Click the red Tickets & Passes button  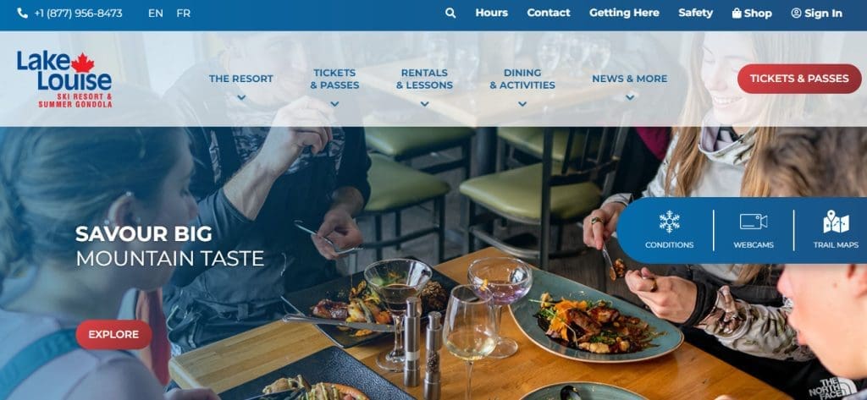[799, 79]
